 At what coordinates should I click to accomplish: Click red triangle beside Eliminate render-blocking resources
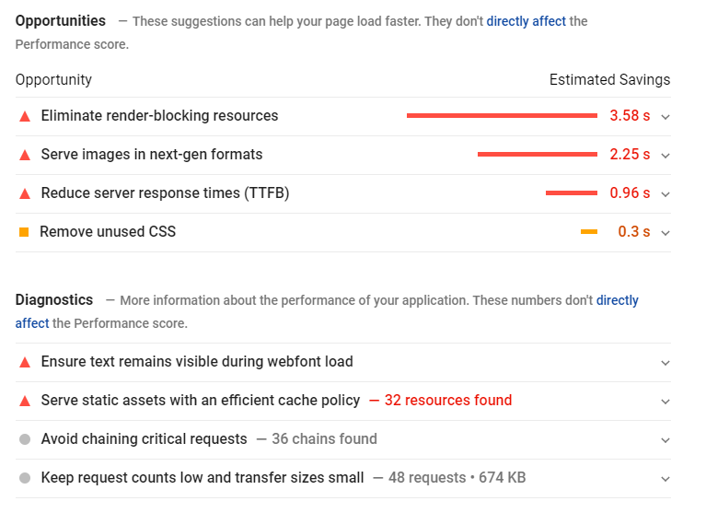coord(25,117)
